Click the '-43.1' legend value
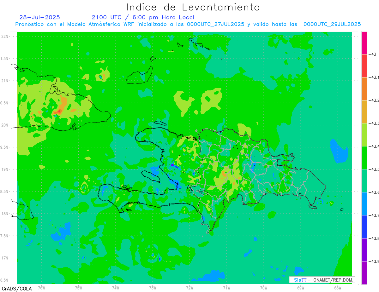This screenshot has width=379, height=292. 374,77
